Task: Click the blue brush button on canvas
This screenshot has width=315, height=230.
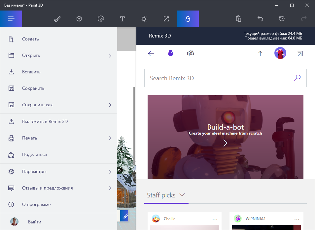Action: (x=124, y=216)
